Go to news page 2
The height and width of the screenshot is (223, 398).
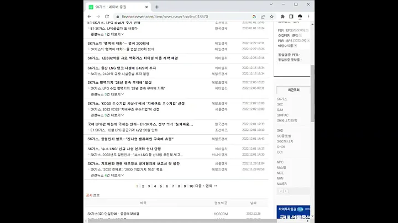click(x=143, y=186)
